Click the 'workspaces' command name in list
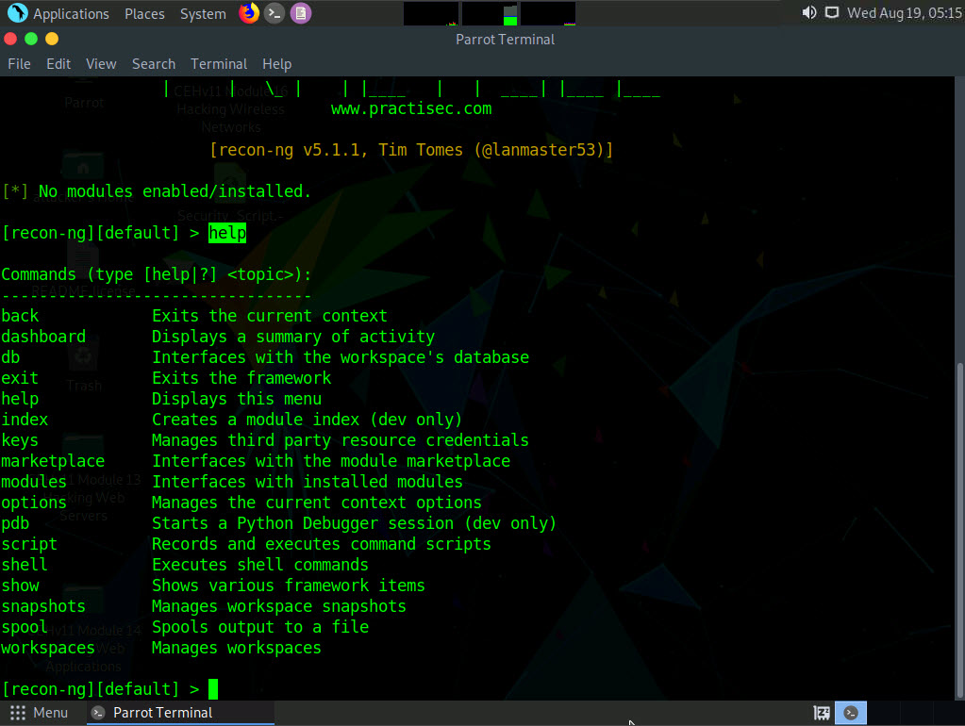This screenshot has height=726, width=965. click(48, 648)
